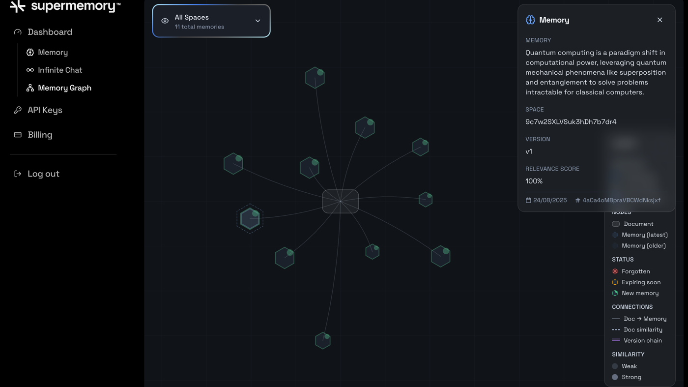The image size is (688, 387).
Task: Click the "Version chain" legend entry
Action: pos(637,340)
